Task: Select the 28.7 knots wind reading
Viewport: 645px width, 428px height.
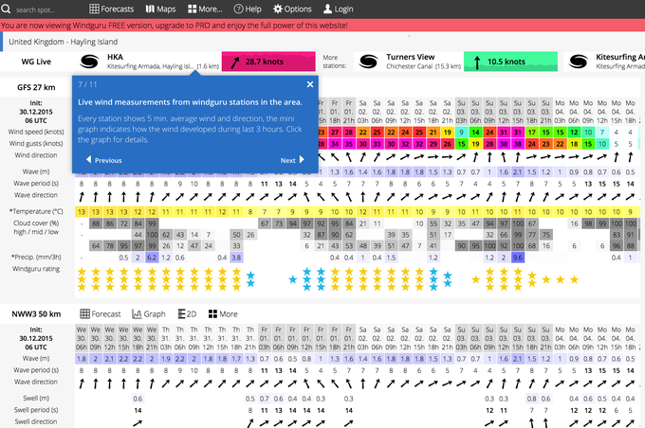Action: [x=267, y=62]
